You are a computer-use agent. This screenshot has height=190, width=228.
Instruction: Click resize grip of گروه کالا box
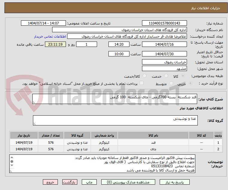point(35,124)
